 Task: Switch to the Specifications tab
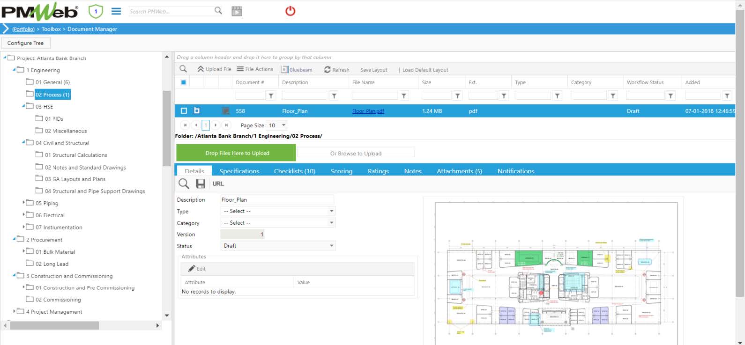(x=239, y=171)
